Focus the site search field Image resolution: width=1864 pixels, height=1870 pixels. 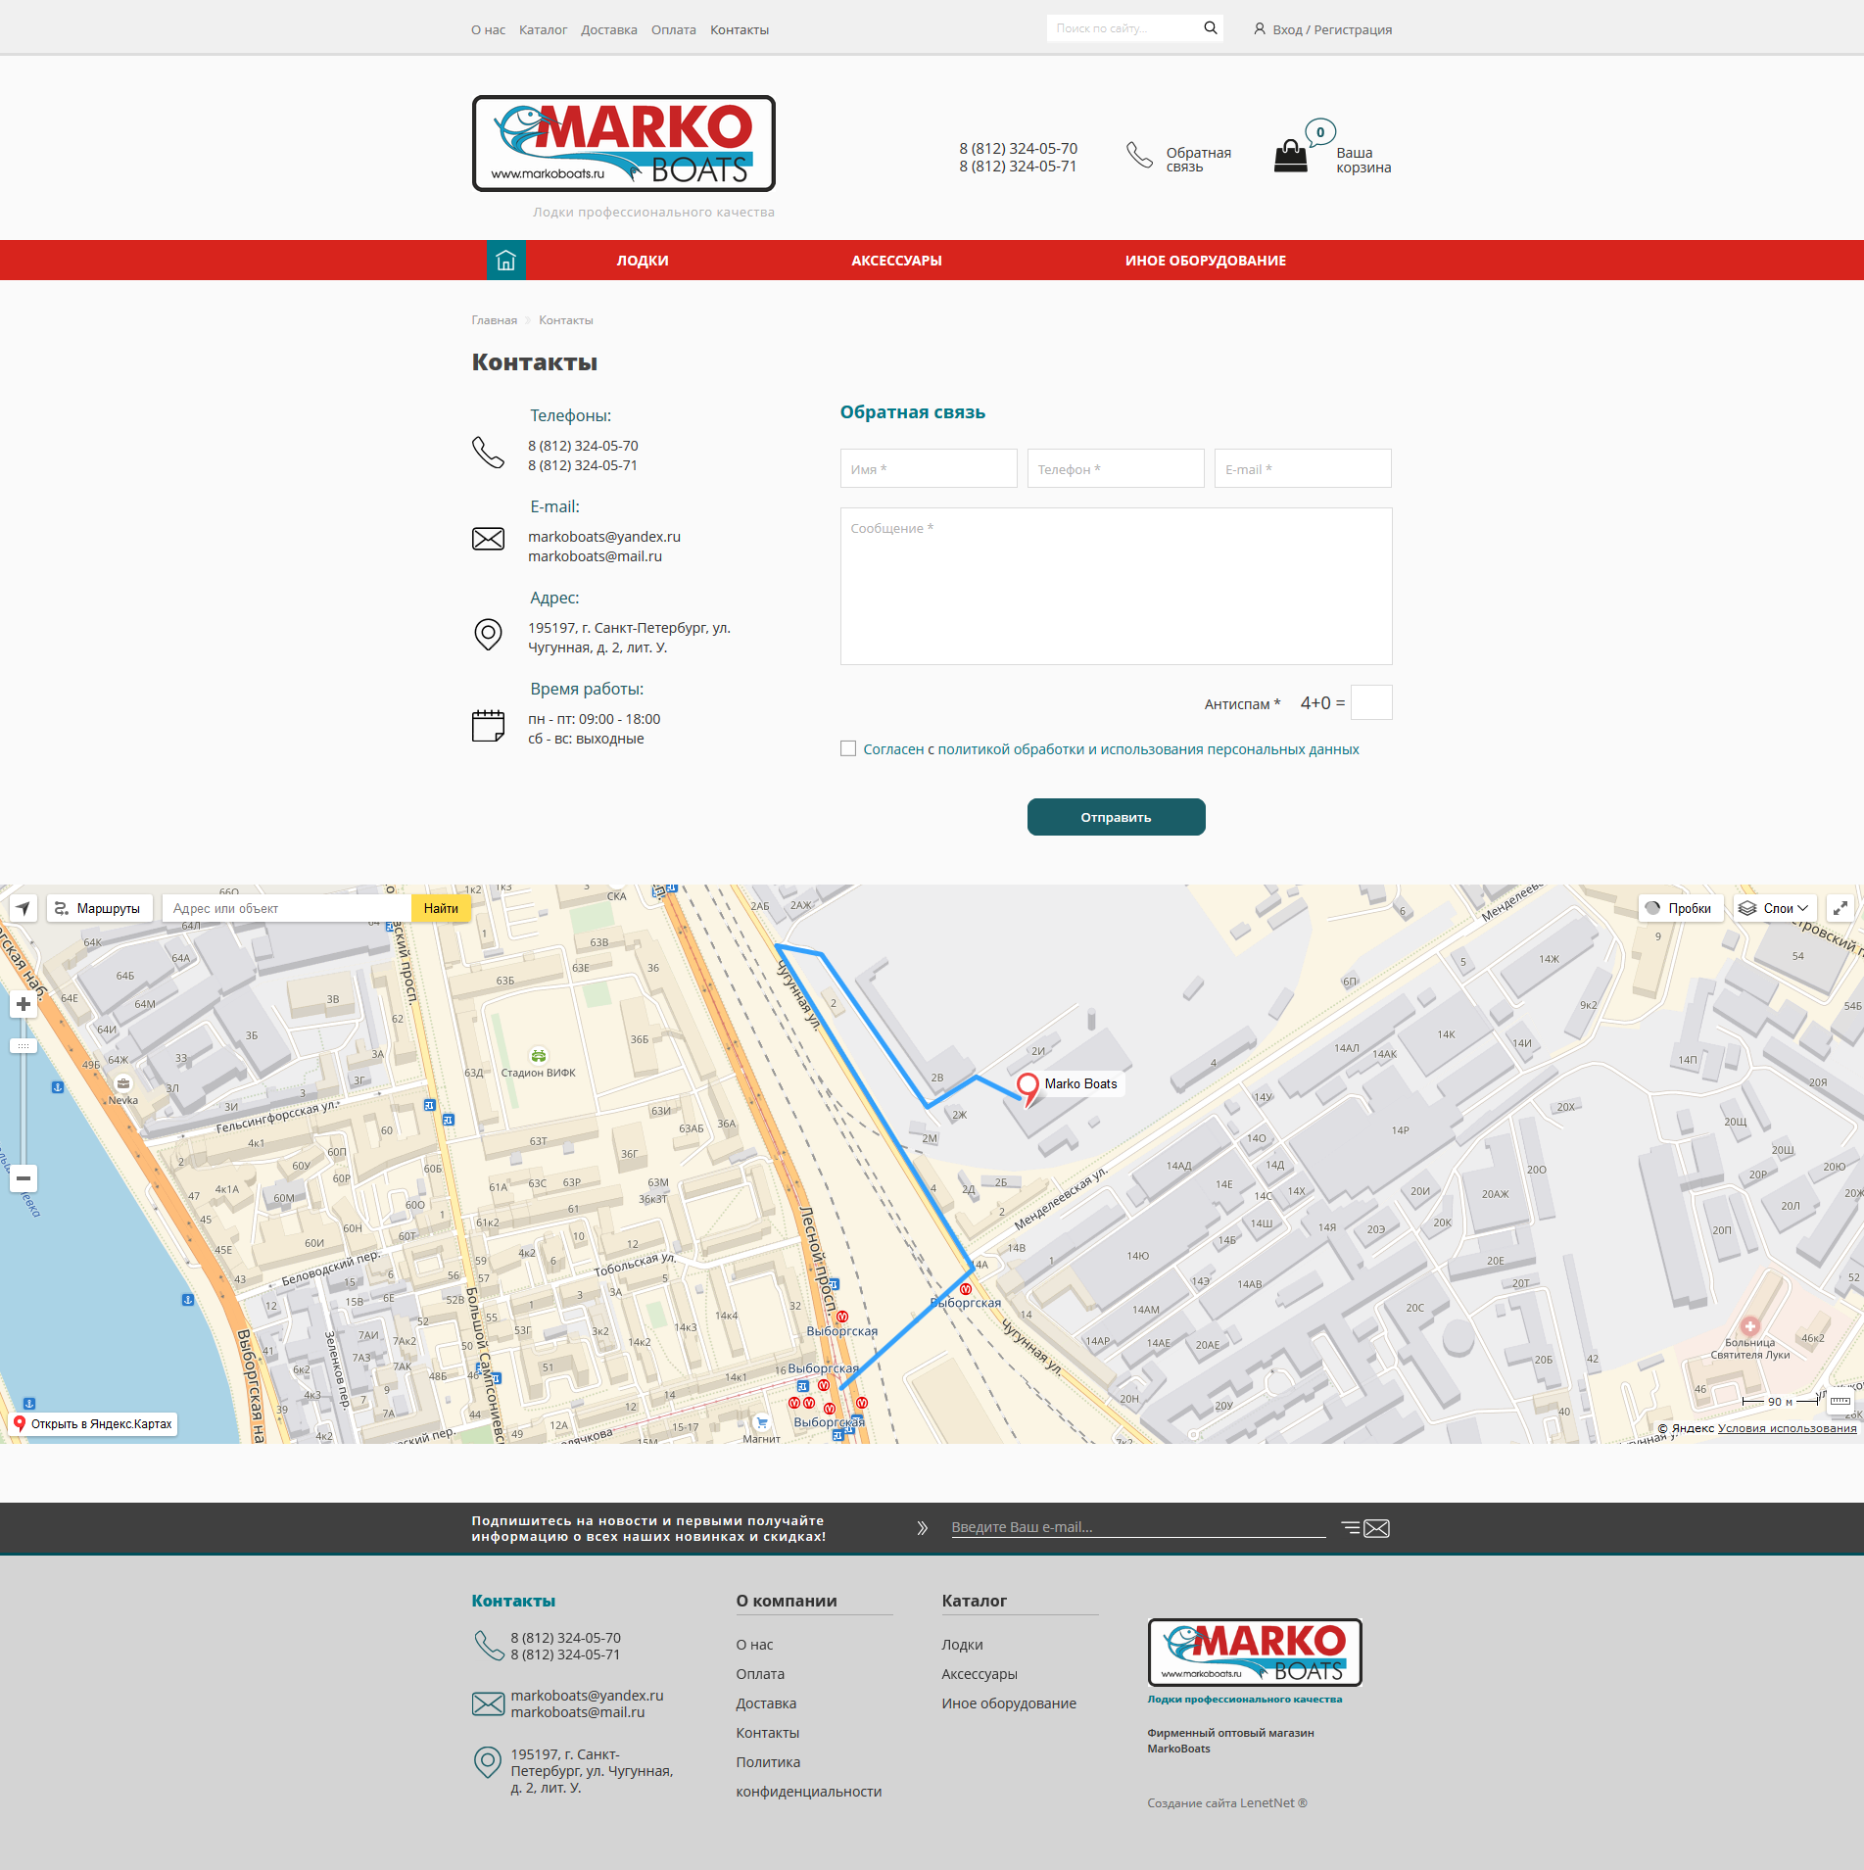click(1124, 28)
